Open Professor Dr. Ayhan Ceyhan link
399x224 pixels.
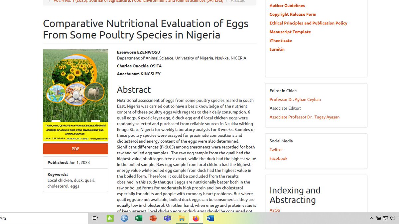pyautogui.click(x=295, y=100)
